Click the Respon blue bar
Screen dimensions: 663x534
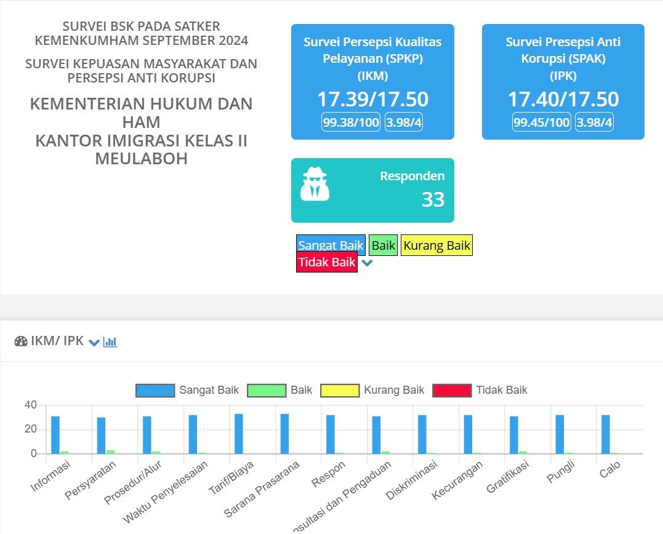point(331,435)
